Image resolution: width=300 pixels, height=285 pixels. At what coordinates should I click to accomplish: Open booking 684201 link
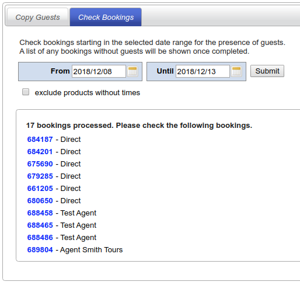click(x=40, y=152)
